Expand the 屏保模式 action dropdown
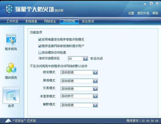 95,81
